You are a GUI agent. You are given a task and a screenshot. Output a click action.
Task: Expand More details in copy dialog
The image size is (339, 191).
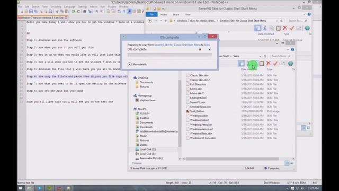(137, 64)
